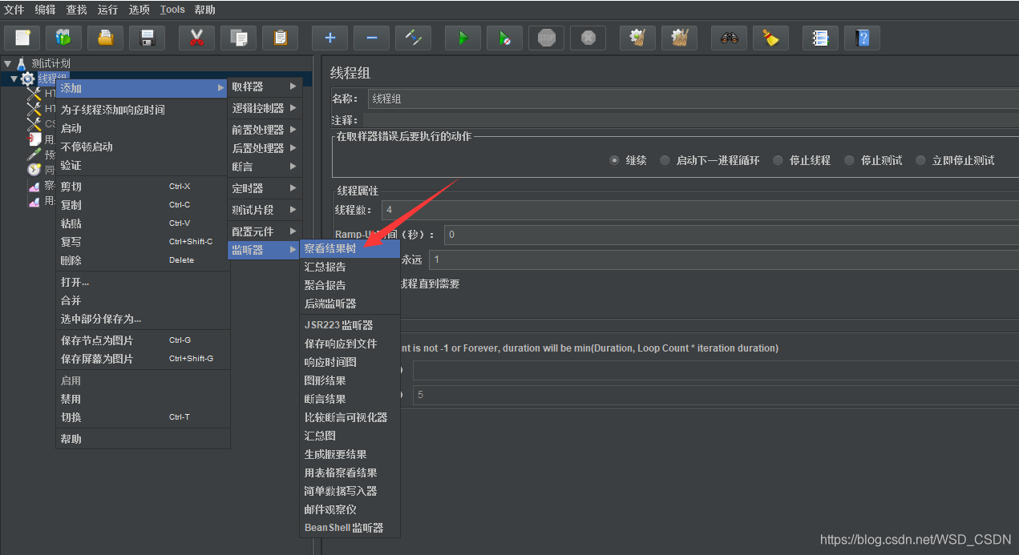Click the Paste clipboard toolbar icon

(x=280, y=38)
